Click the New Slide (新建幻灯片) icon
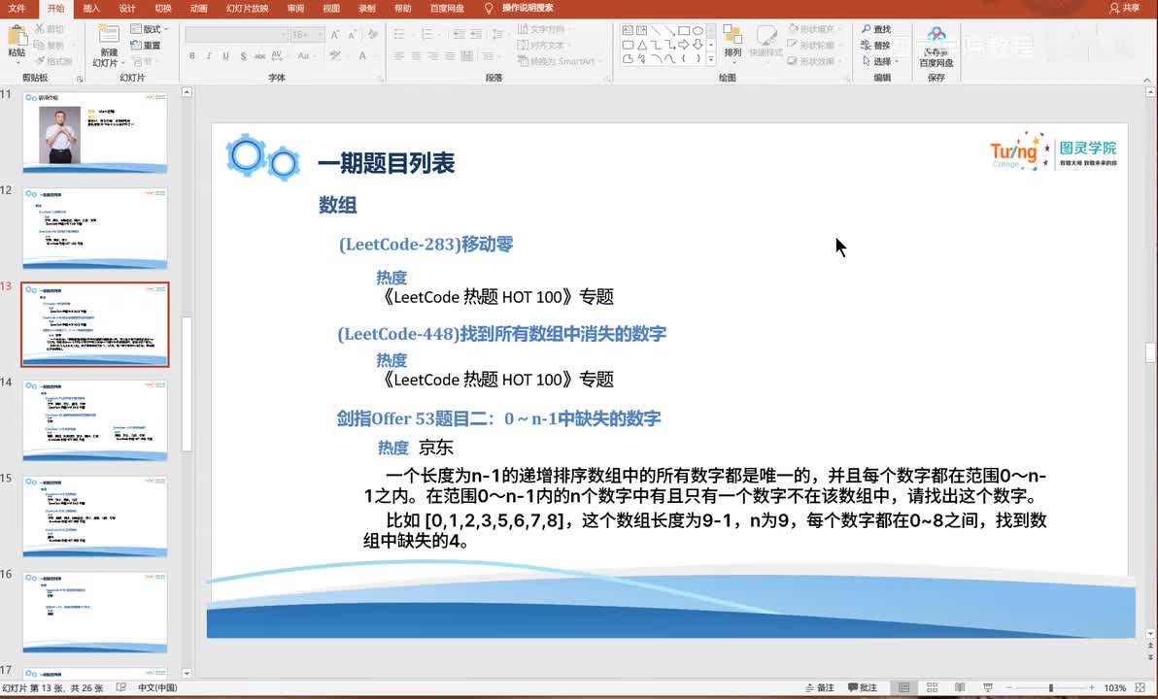1158x699 pixels. point(109,35)
